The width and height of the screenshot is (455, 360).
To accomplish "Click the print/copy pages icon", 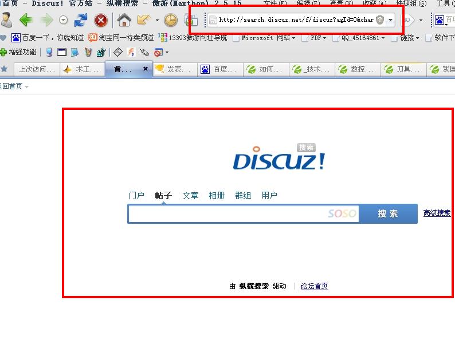I will click(x=191, y=20).
